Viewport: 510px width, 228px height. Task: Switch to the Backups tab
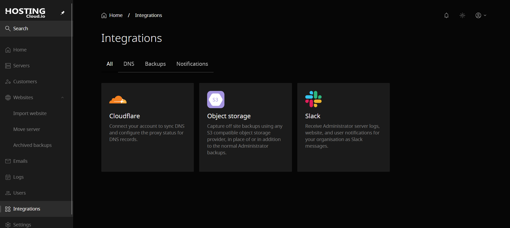coord(155,64)
